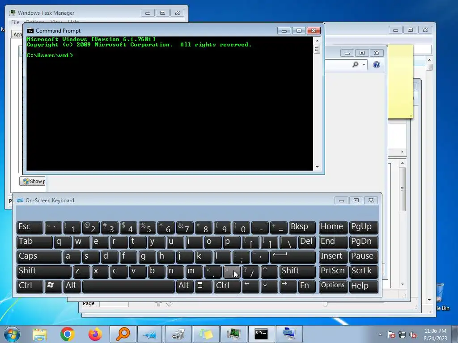Screen dimensions: 458x343
Task: Click the Pause key on On-Screen Keyboard
Action: [x=364, y=257]
